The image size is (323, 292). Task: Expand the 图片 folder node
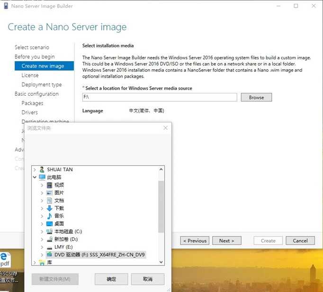[42, 193]
